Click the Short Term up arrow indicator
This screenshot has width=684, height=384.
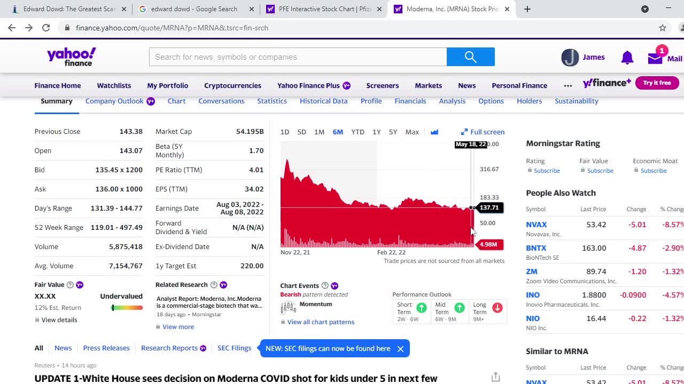[x=422, y=308]
